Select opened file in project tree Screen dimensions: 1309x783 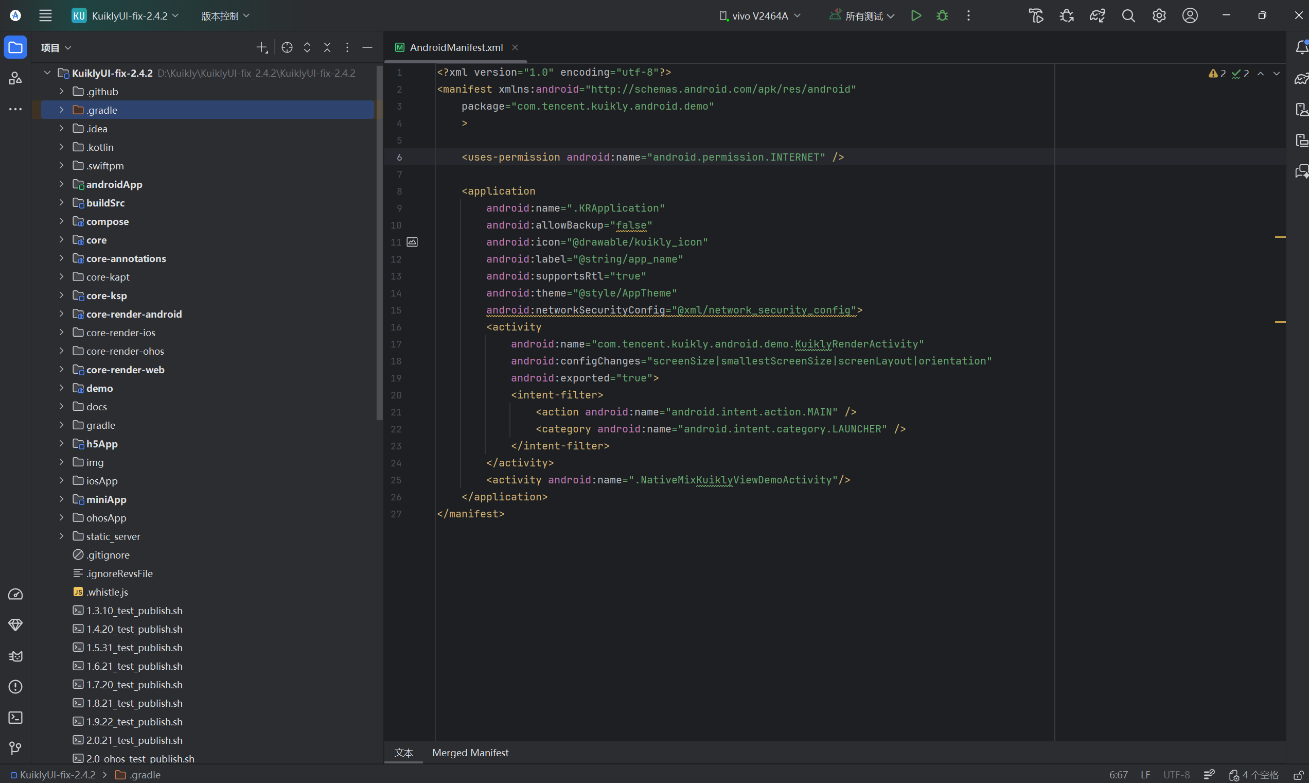point(287,47)
